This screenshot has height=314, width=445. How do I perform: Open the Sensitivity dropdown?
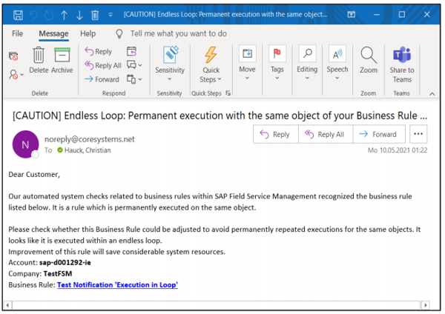point(170,64)
